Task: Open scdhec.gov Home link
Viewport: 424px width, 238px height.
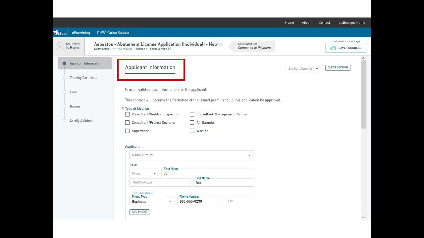Action: point(352,23)
